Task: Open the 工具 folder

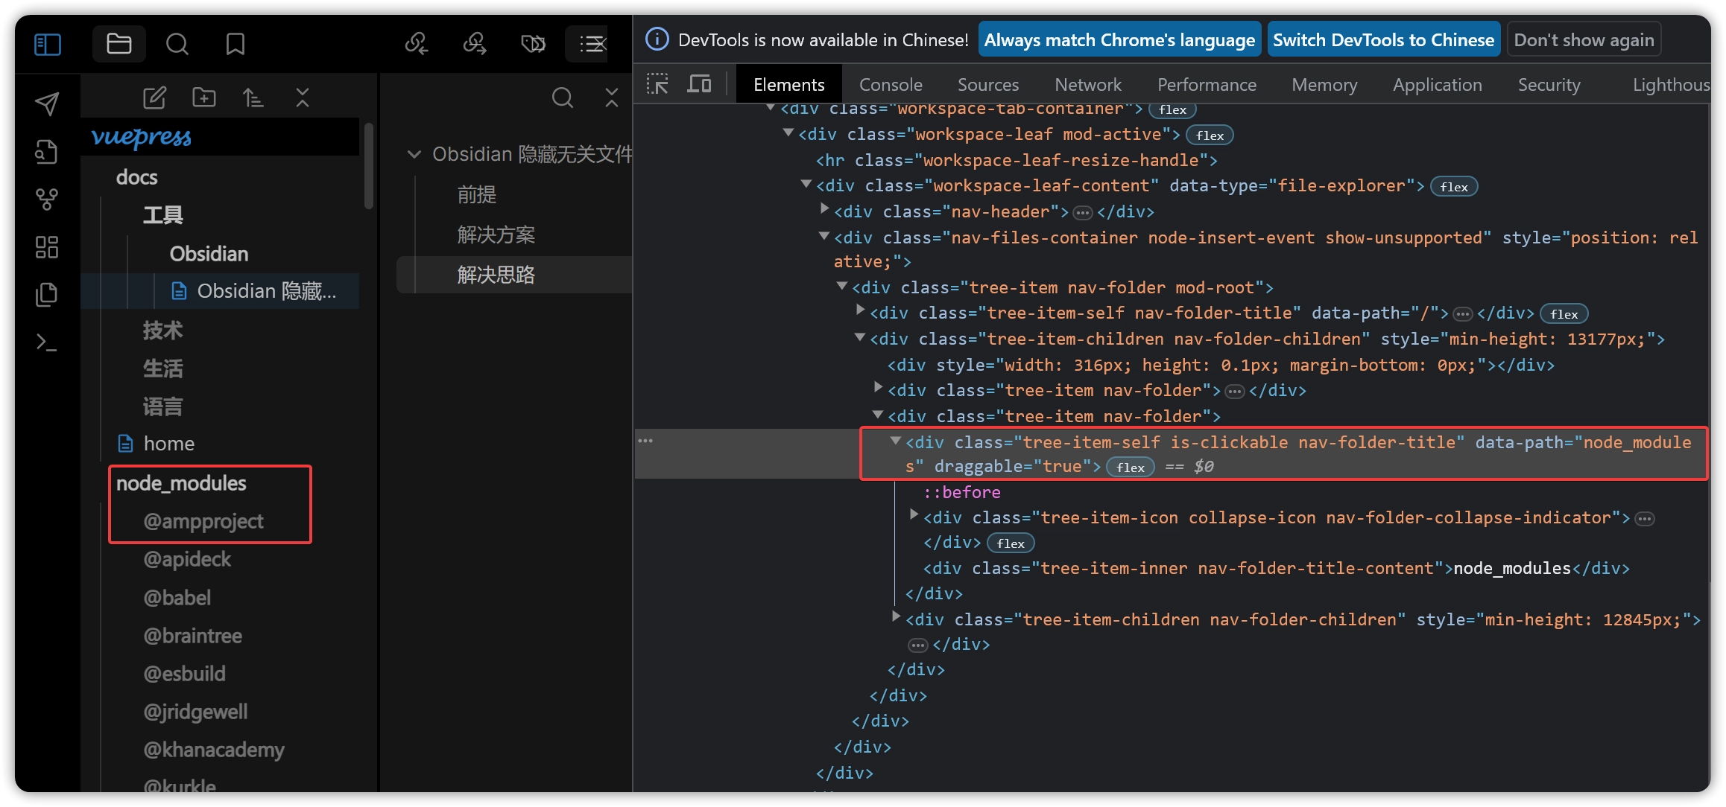Action: 162,215
